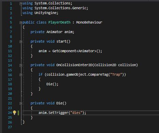This screenshot has width=159, height=133.
Task: Collapse the PlayerDeath class at line 5
Action: pos(21,23)
